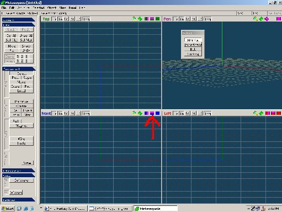Click the Metasequoia taskbar button

[156, 209]
